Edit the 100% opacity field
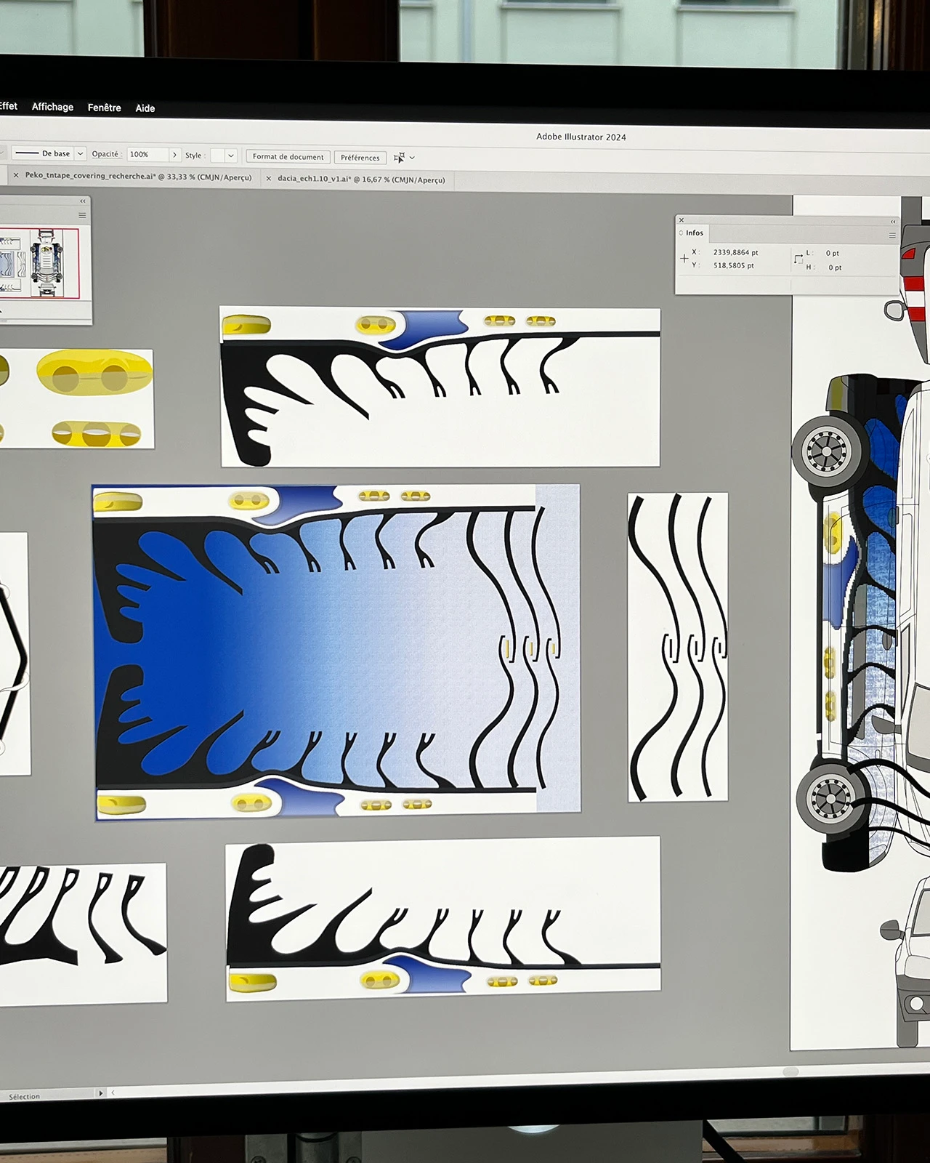930x1163 pixels. pos(147,154)
